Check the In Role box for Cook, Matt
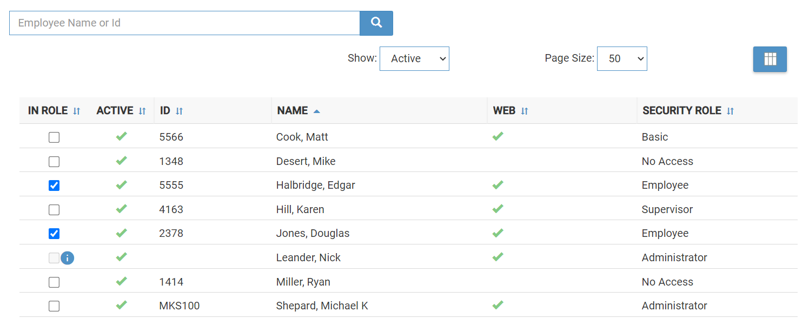The height and width of the screenshot is (331, 809). coord(54,137)
